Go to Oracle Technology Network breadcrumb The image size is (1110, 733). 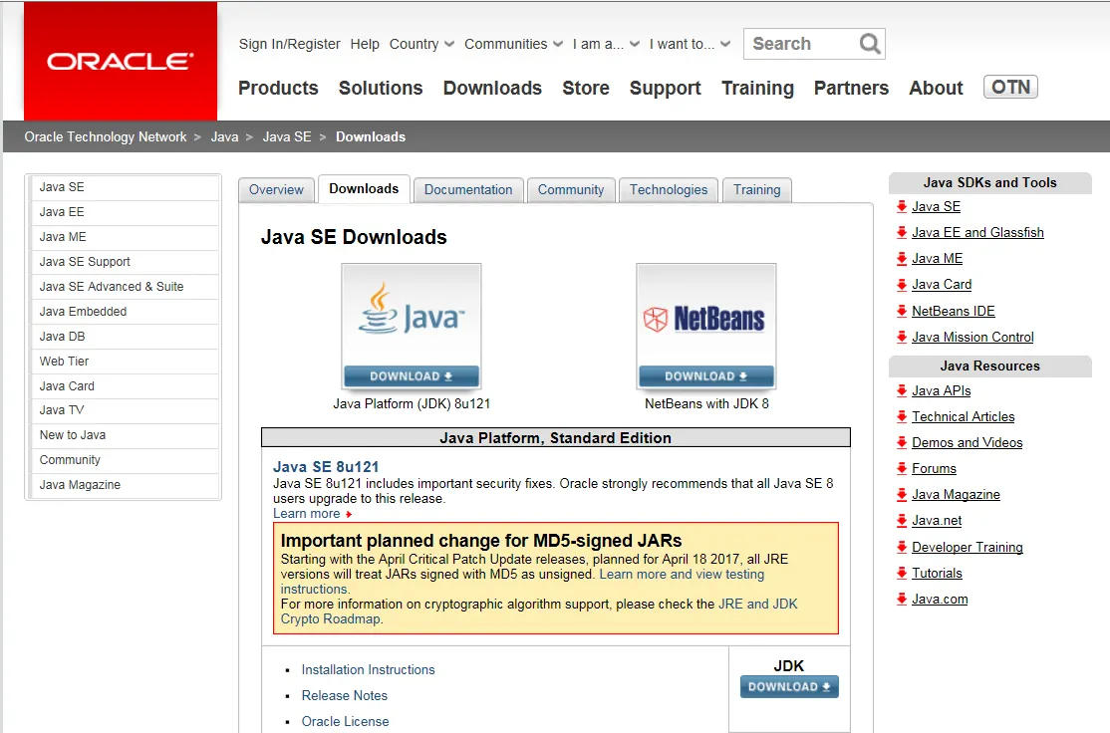click(x=106, y=136)
